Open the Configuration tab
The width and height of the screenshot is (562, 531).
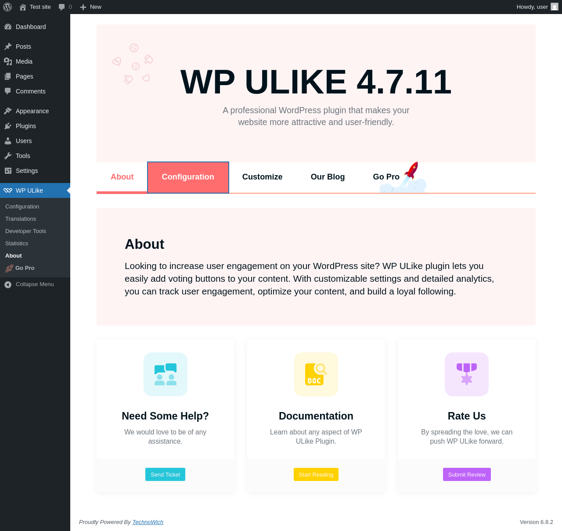point(188,177)
